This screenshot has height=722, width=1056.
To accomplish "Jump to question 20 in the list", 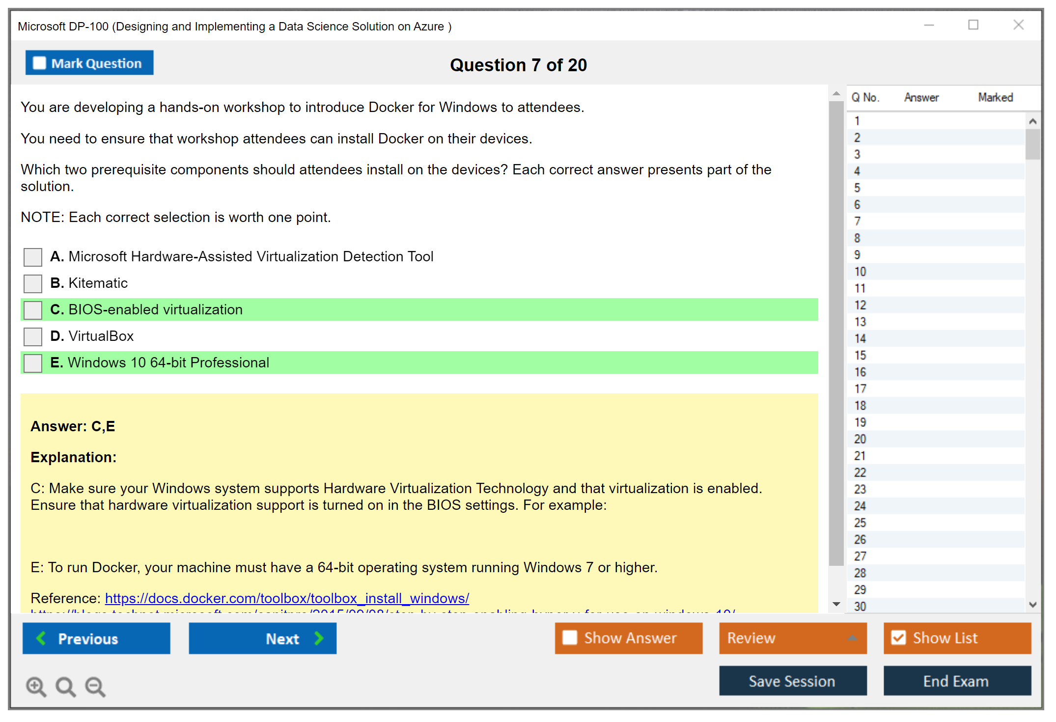I will click(860, 439).
